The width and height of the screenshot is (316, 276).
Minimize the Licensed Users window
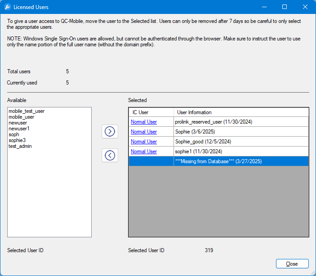click(264, 7)
